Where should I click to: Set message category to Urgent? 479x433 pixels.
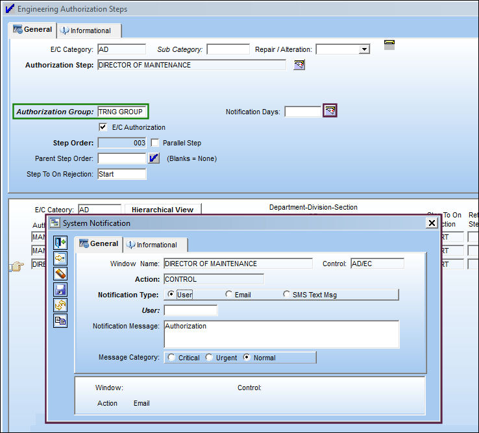coord(209,357)
